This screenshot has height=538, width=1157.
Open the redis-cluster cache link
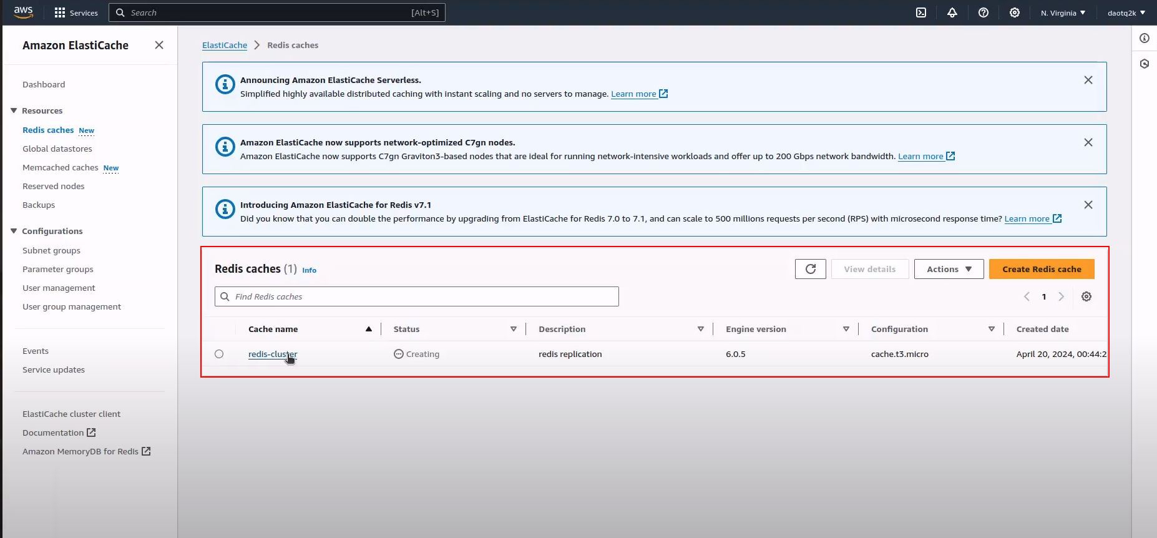(273, 354)
